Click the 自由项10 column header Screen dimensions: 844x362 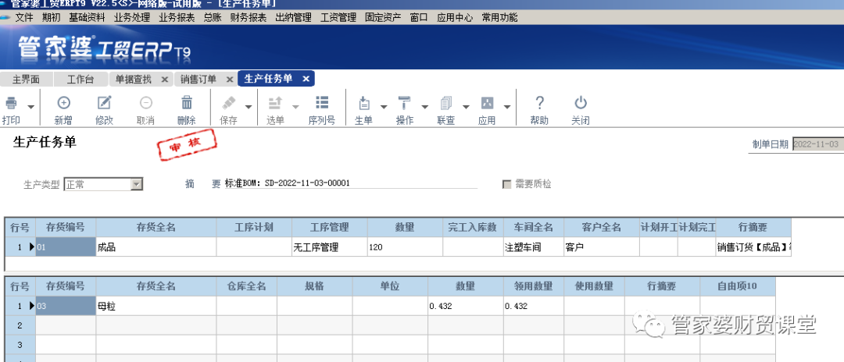(738, 286)
